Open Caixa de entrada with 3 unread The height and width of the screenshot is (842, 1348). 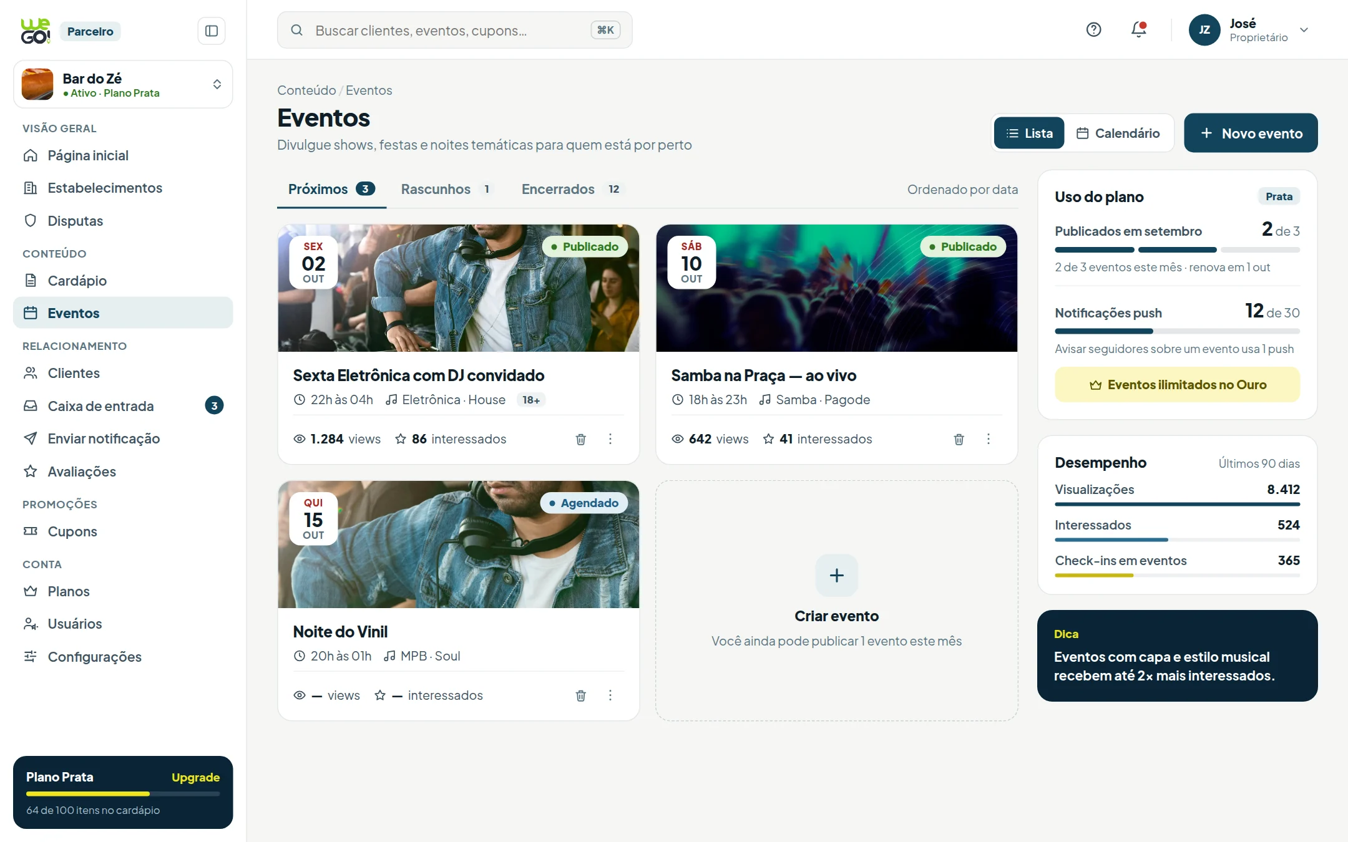pos(123,406)
